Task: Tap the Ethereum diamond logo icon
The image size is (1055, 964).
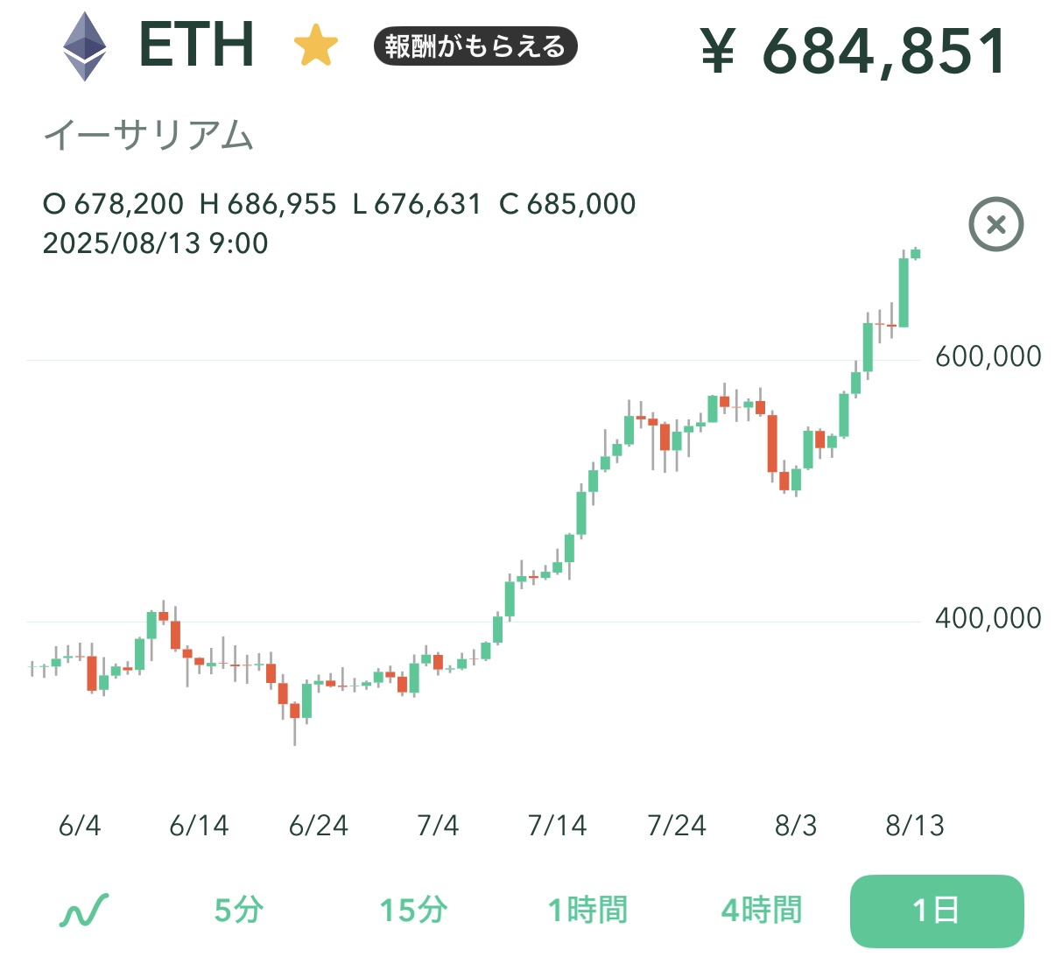Action: [x=84, y=46]
